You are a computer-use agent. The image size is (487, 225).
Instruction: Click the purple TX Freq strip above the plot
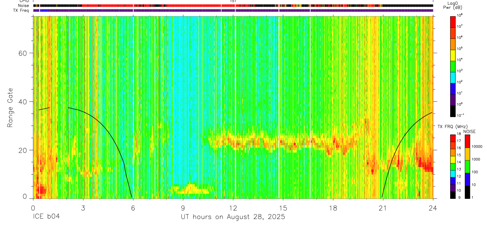coord(233,10)
